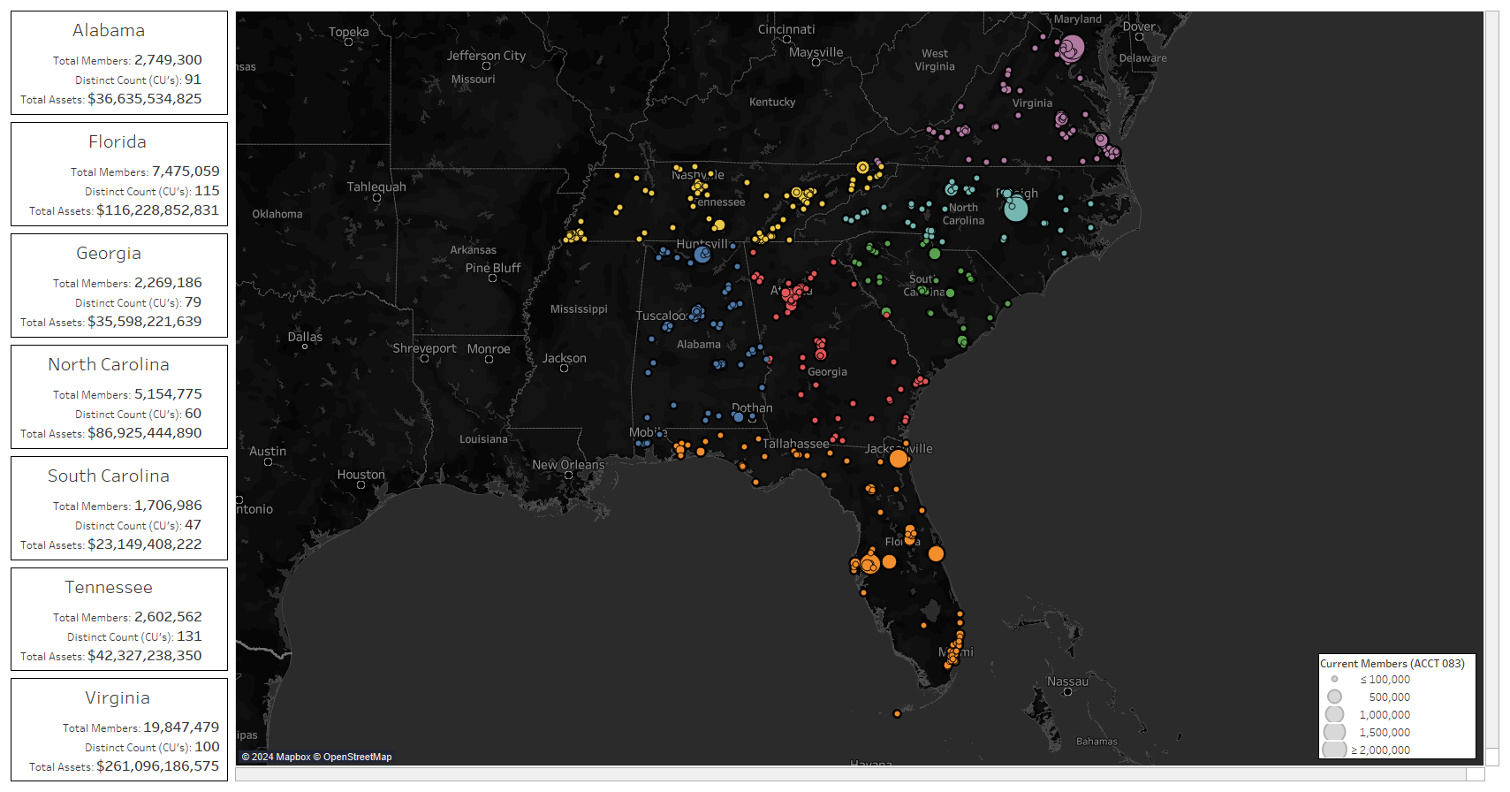Image resolution: width=1510 pixels, height=792 pixels.
Task: Select the blue Huntsville bubble
Action: (702, 255)
